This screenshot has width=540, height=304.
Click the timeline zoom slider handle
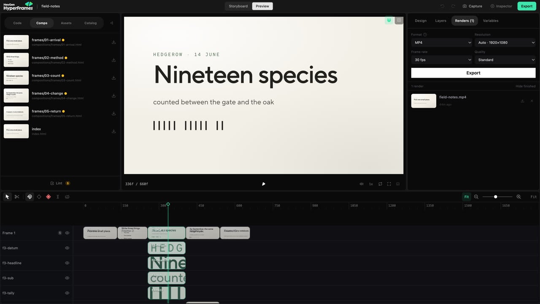[x=495, y=197]
